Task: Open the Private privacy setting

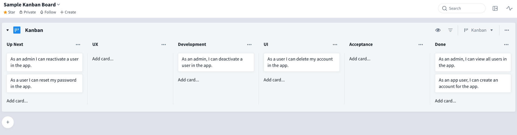Action: pyautogui.click(x=27, y=12)
